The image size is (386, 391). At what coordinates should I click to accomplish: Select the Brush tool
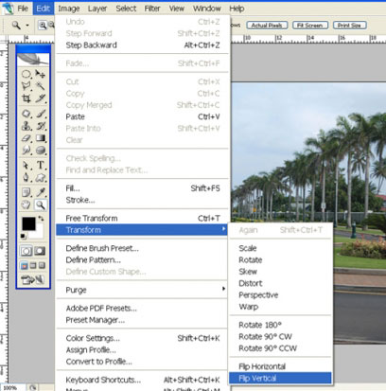(41, 114)
